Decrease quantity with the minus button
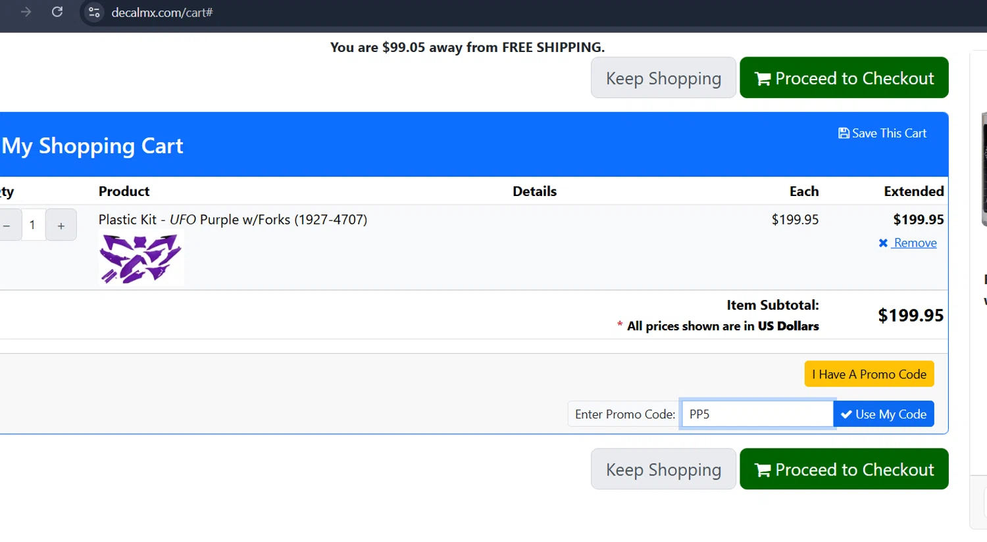The image size is (987, 542). pos(8,225)
